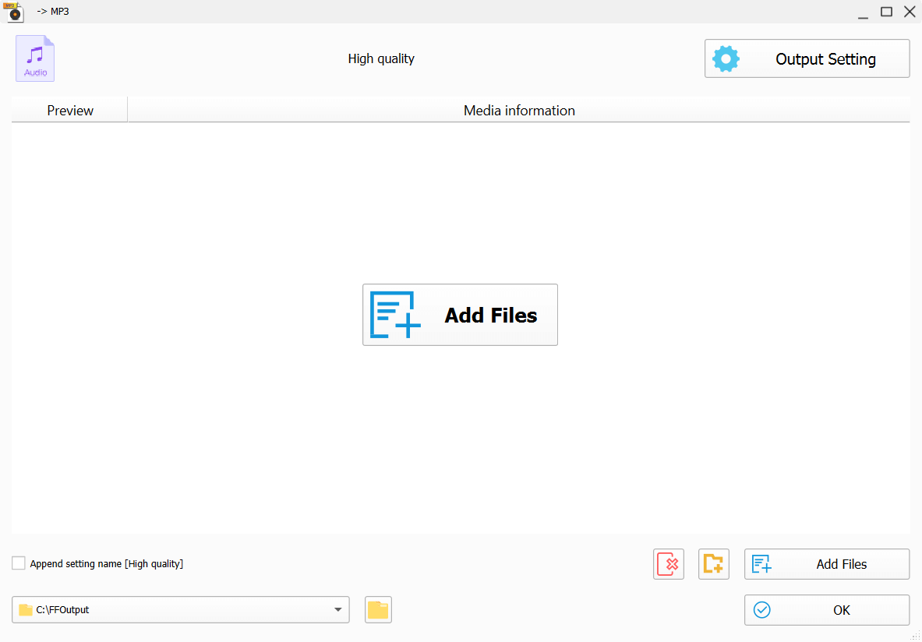Click the blue gear icon beside Output Setting
922x642 pixels.
tap(726, 58)
